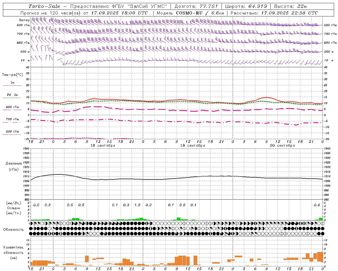Click the '(км)' unit label
The height and width of the screenshot is (271, 338).
(x=13, y=258)
